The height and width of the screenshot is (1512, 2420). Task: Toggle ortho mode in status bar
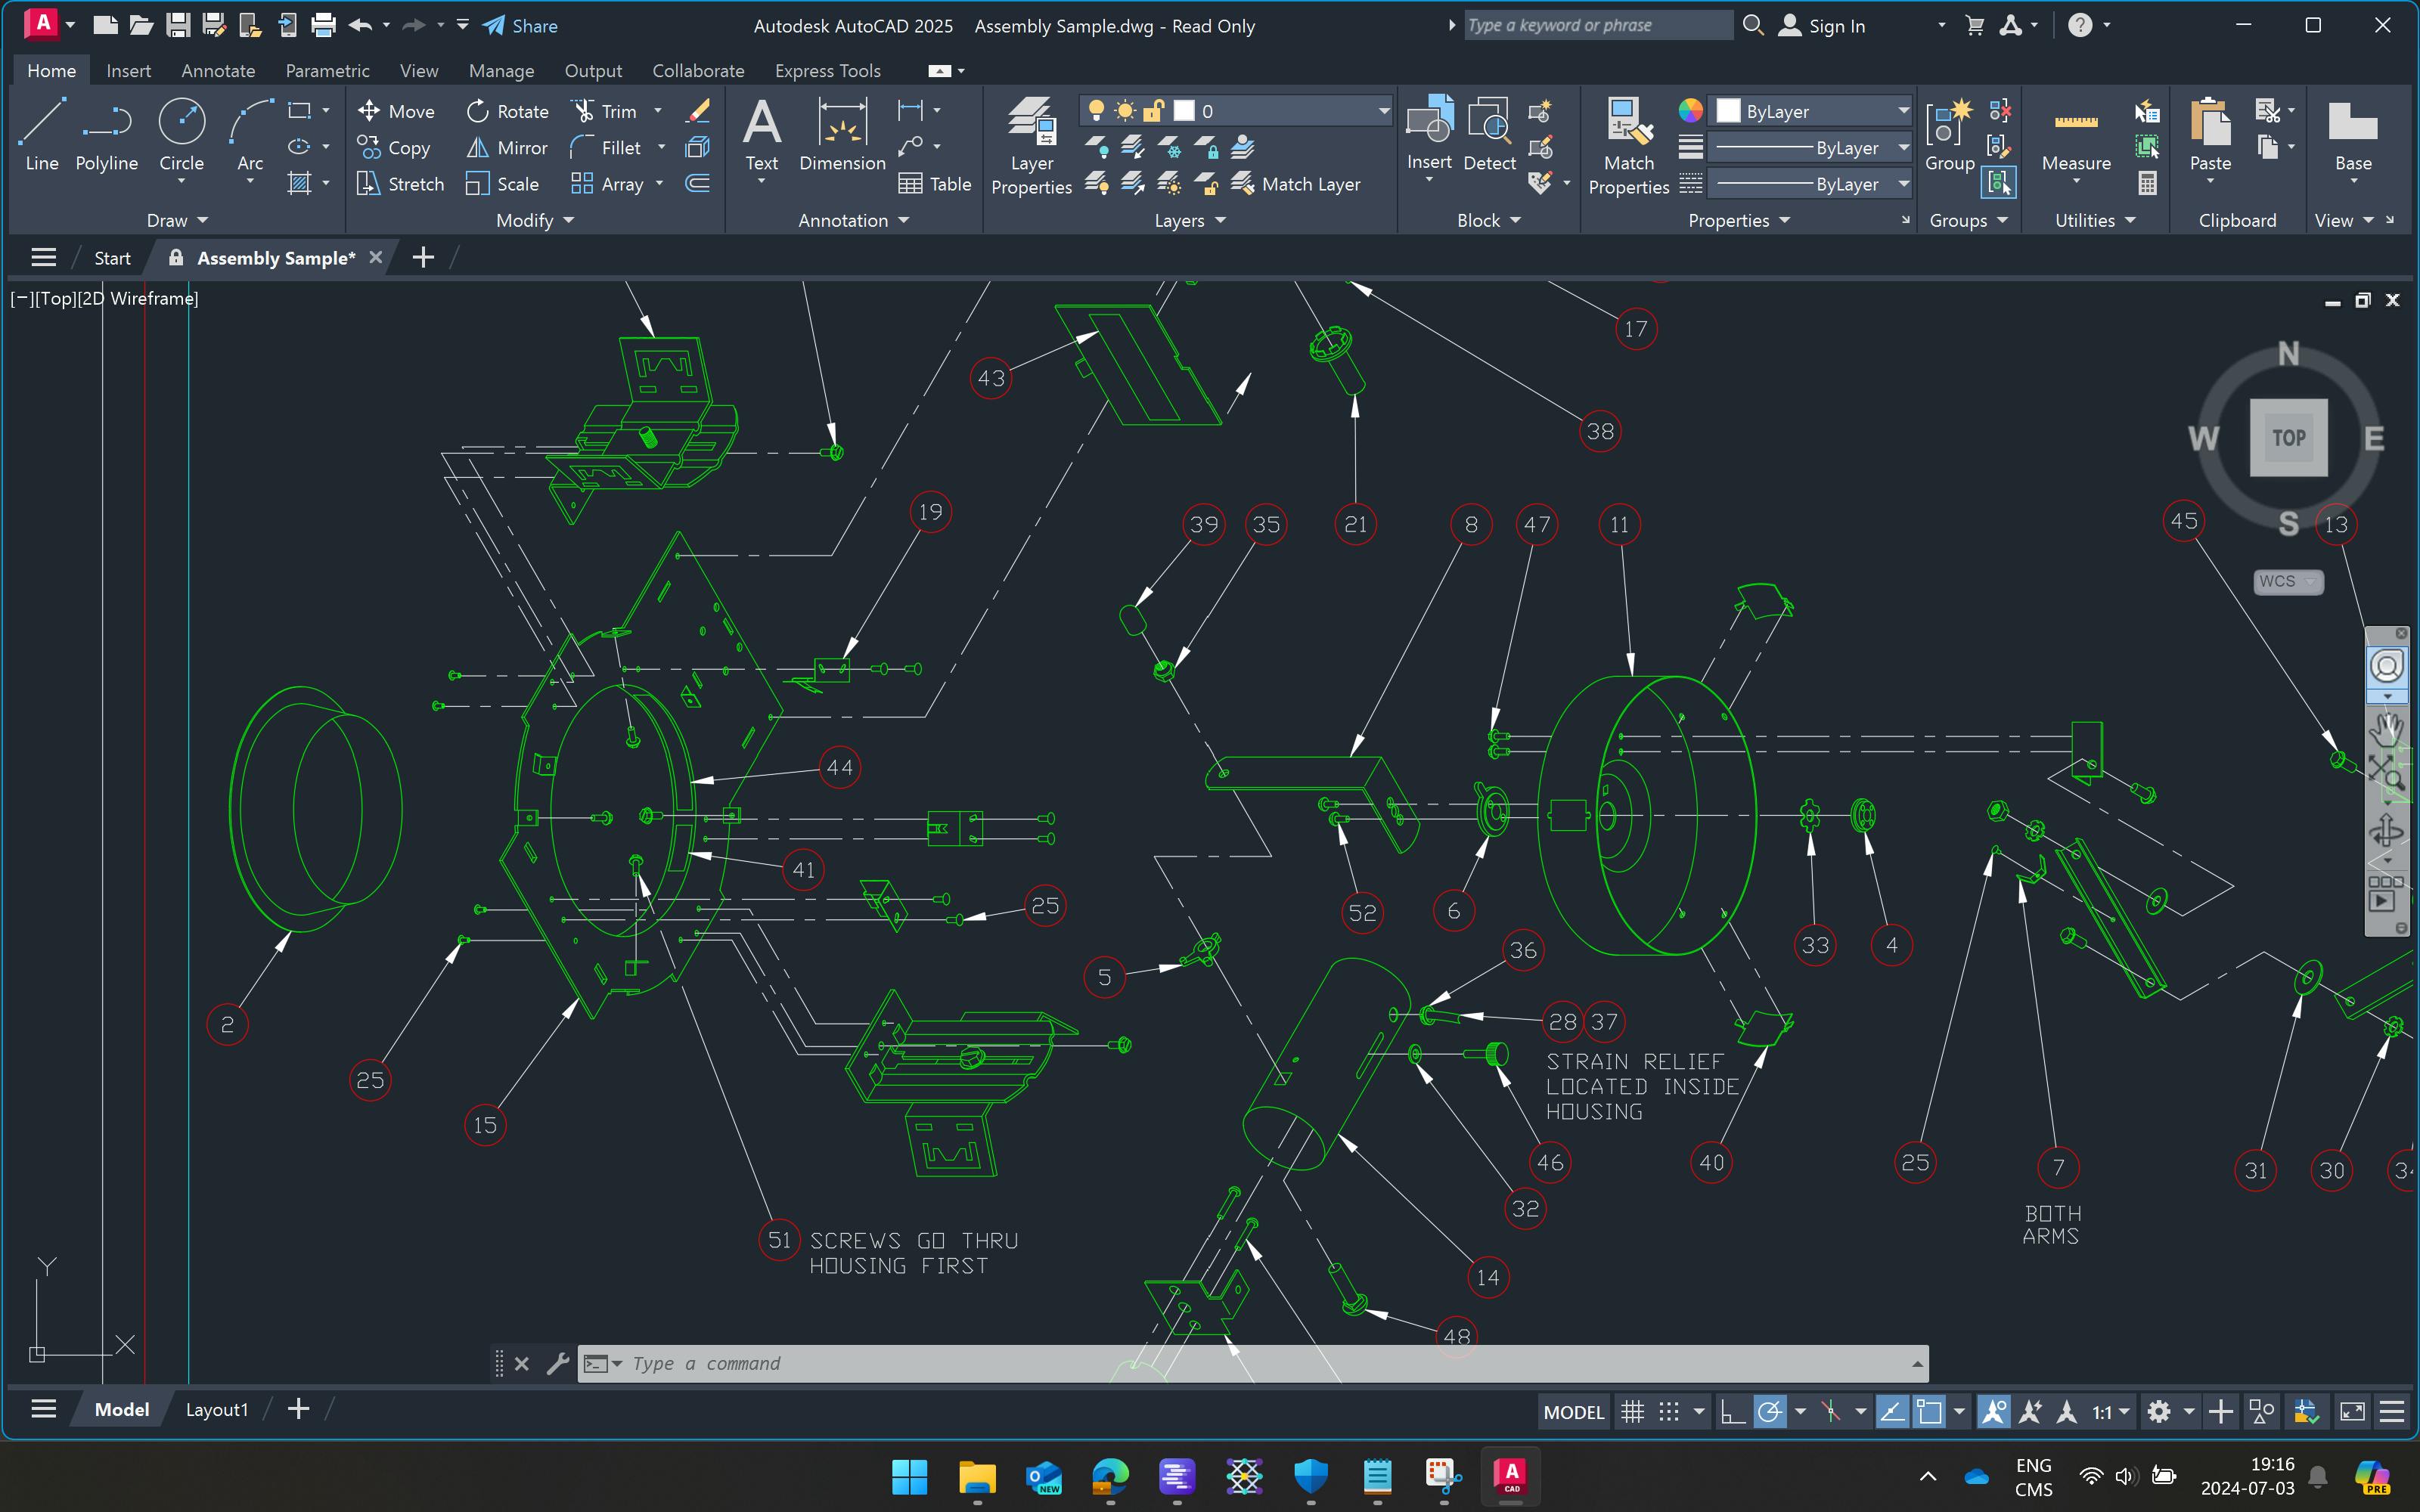pyautogui.click(x=1732, y=1412)
